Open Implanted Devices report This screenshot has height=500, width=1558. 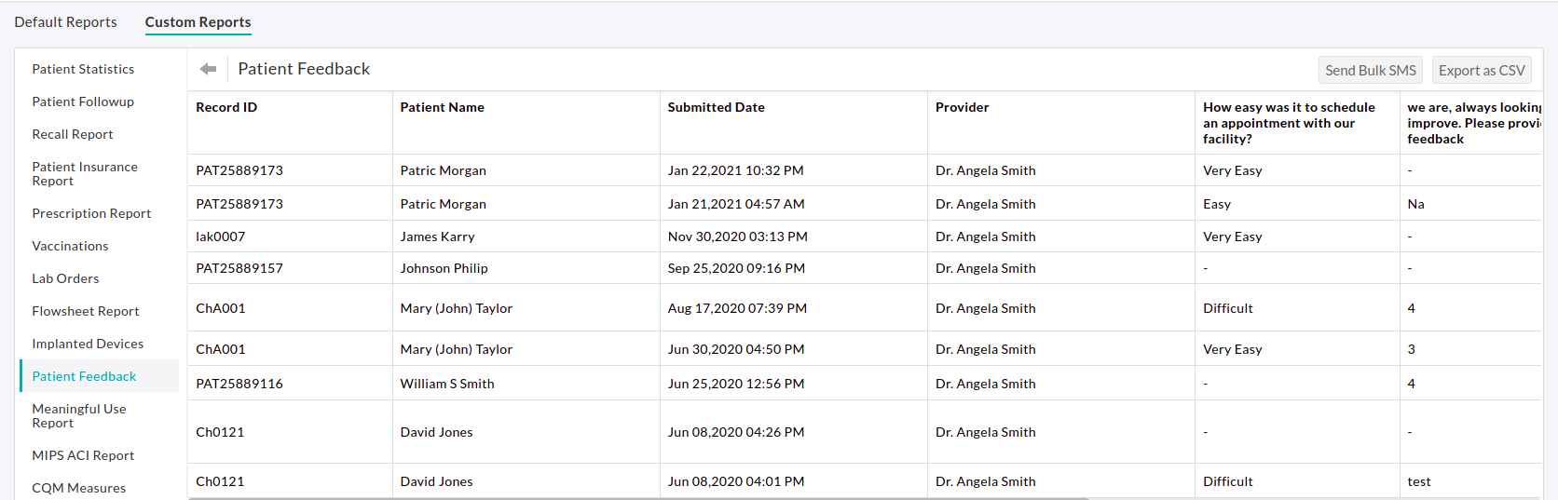point(88,344)
